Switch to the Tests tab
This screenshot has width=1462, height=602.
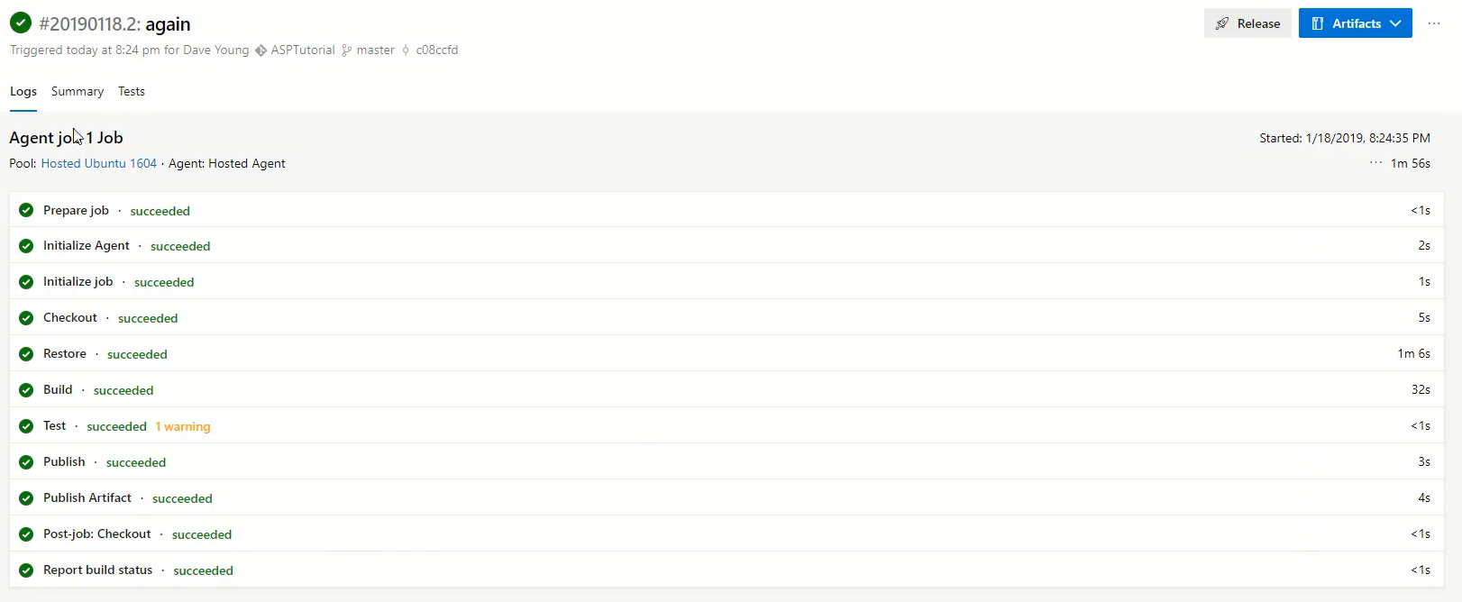pos(132,91)
